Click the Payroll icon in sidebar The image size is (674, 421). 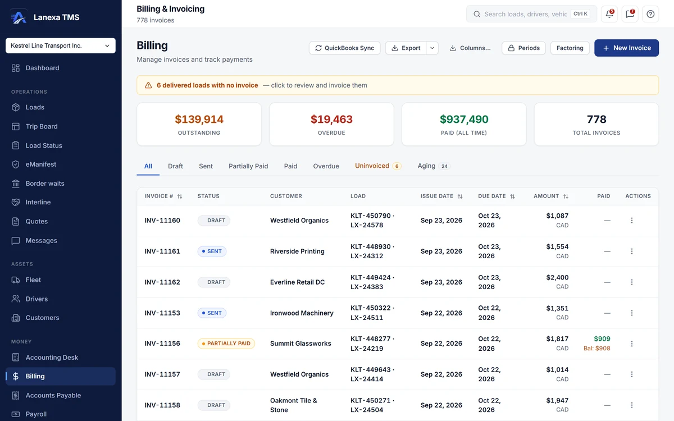(x=16, y=414)
